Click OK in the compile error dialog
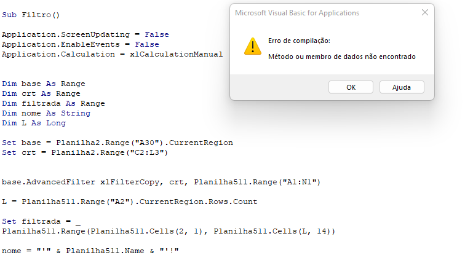This screenshot has height=255, width=465. pos(351,87)
